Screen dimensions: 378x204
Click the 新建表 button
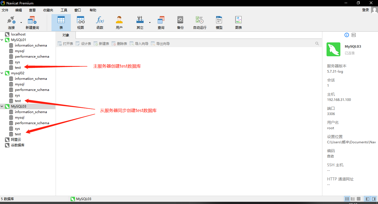[101, 44]
